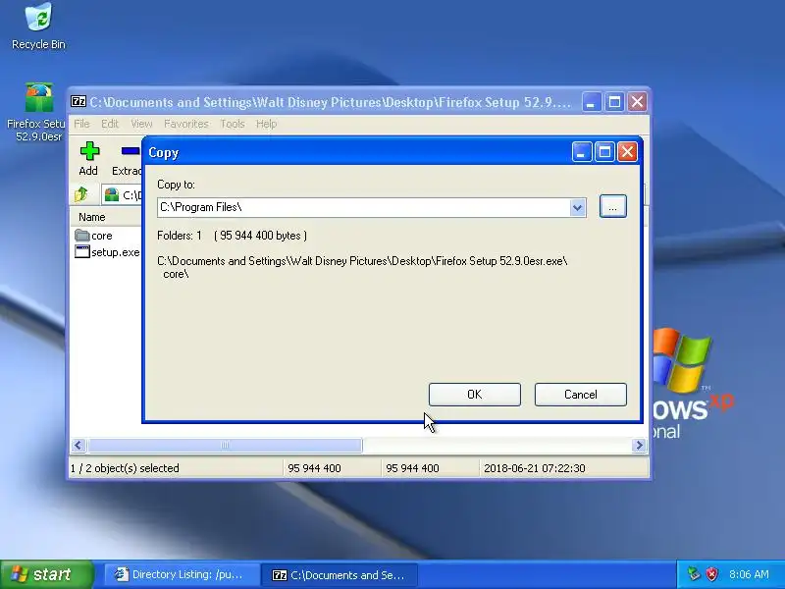Click the 7z icon in title bar
Image resolution: width=785 pixels, height=589 pixels.
[x=78, y=102]
